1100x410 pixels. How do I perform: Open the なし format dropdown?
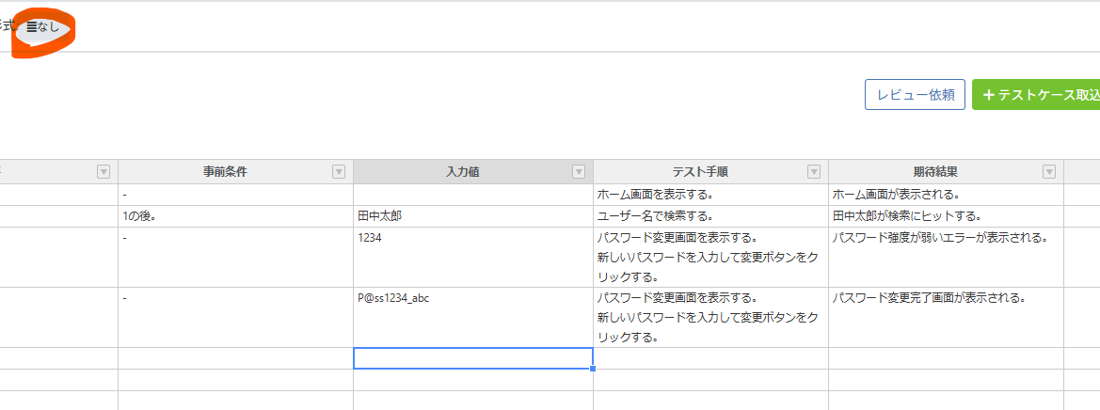point(43,28)
